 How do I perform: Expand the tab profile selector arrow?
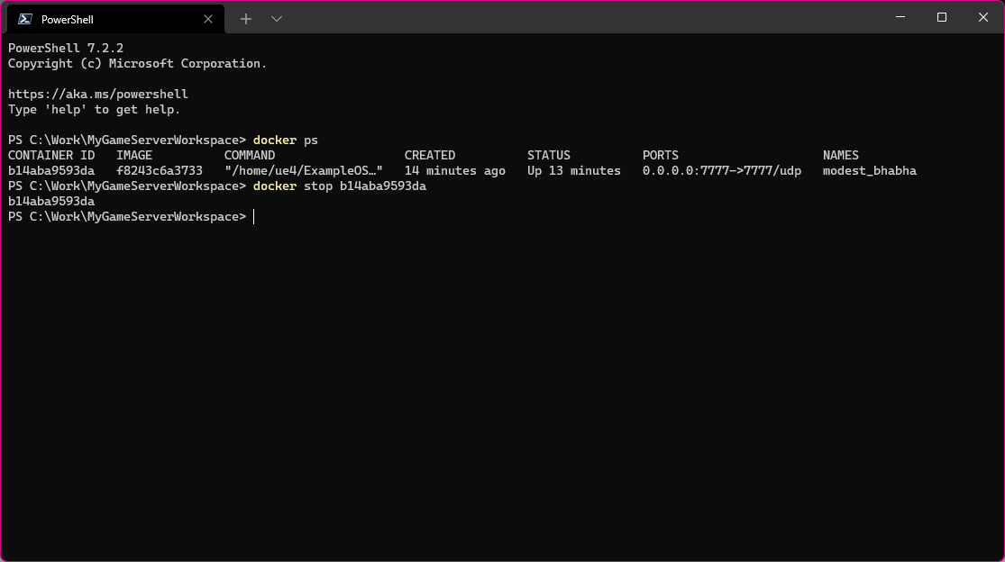coord(276,18)
